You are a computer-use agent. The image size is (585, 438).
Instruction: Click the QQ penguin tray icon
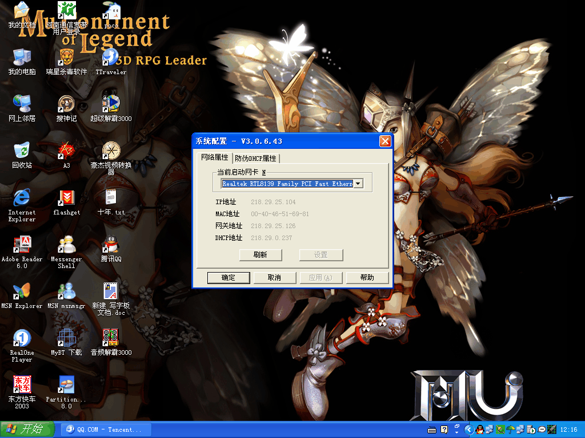click(480, 430)
